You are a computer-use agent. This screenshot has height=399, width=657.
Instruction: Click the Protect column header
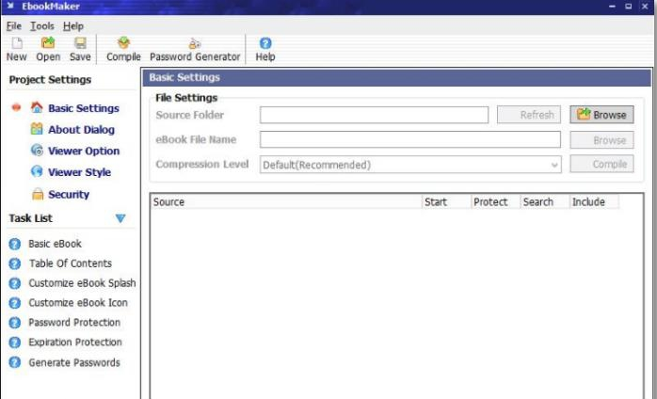click(x=496, y=201)
